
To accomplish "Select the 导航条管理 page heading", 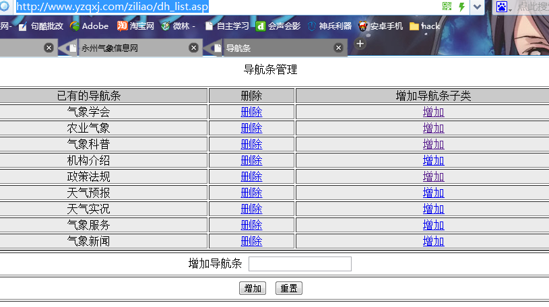I will tap(270, 69).
